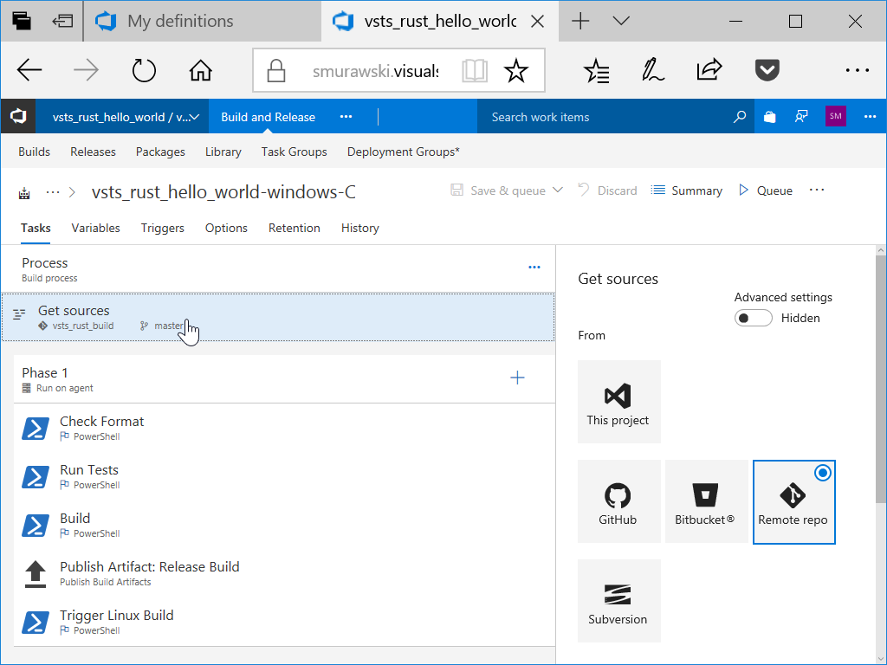This screenshot has width=887, height=665.
Task: Click the search magnifier icon
Action: pyautogui.click(x=740, y=117)
